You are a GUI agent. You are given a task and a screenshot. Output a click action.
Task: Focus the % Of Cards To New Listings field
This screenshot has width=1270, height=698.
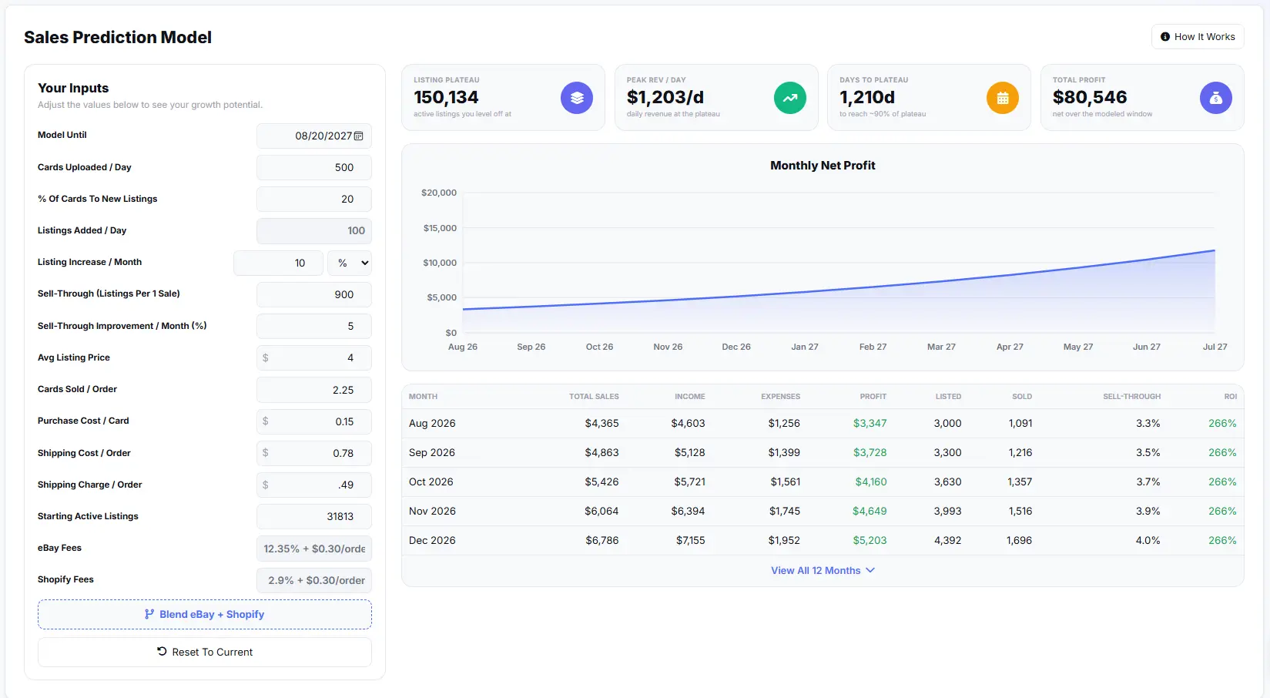pos(314,199)
